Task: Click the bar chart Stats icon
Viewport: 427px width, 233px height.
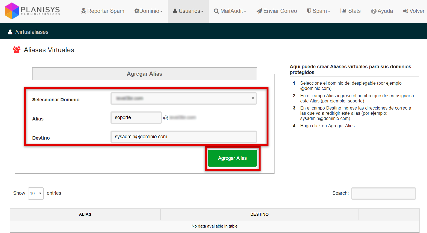Action: pyautogui.click(x=343, y=11)
